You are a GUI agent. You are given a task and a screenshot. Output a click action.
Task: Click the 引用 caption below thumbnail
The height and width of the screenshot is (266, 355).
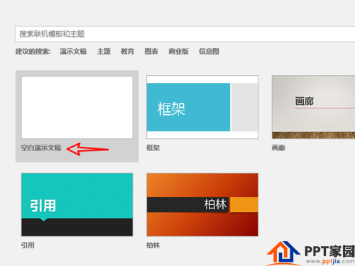(x=28, y=245)
